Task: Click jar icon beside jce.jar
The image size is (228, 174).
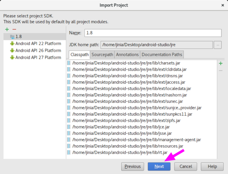Action: (x=68, y=127)
